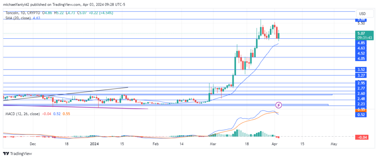This screenshot has height=159, width=378.
Task: Click the 4.63 label on price axis
Action: point(361,48)
